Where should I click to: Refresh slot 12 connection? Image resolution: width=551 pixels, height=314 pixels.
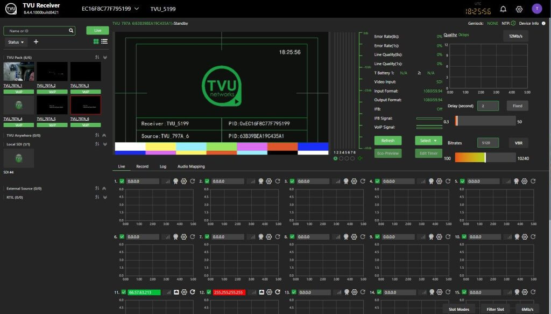click(x=278, y=292)
